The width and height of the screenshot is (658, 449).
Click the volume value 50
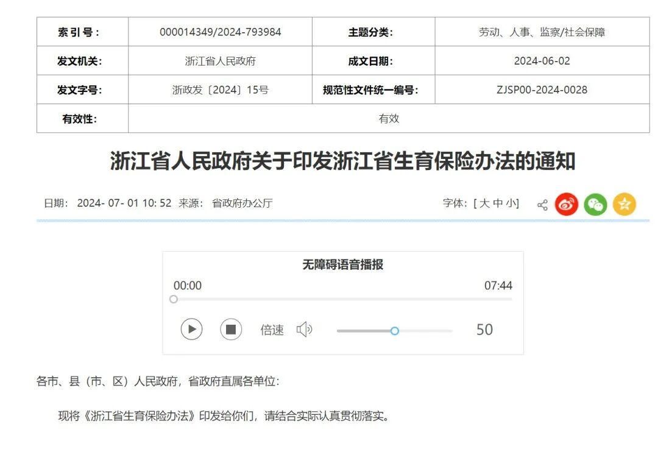(x=485, y=330)
